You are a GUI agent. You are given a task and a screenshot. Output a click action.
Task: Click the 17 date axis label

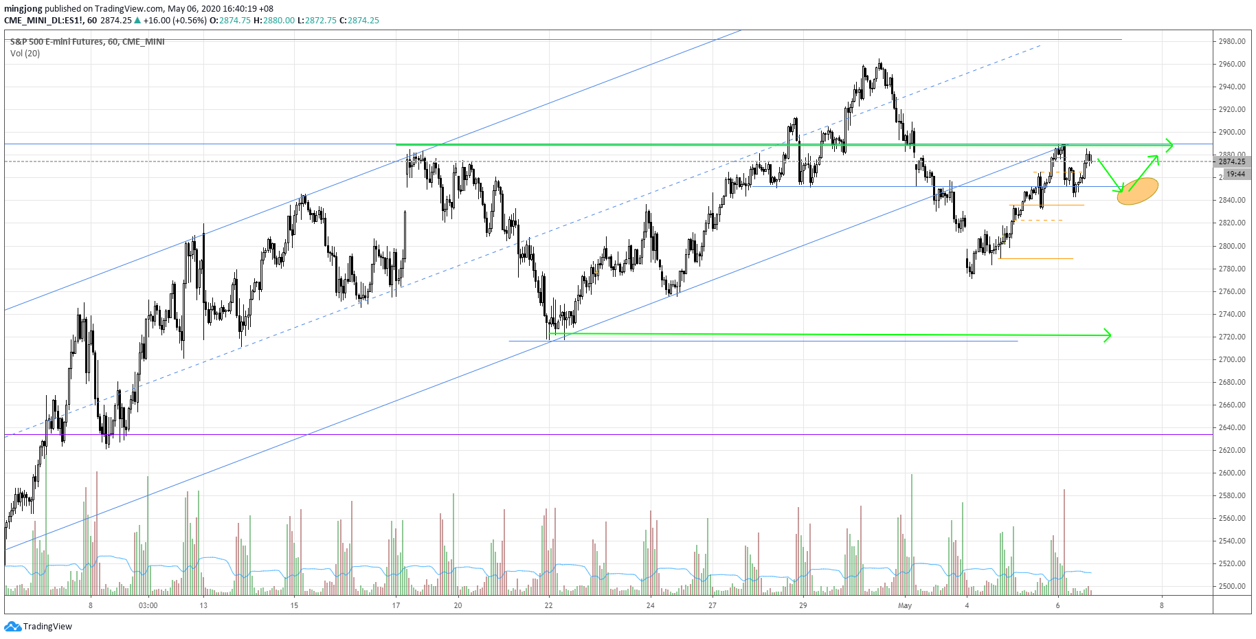click(x=396, y=605)
